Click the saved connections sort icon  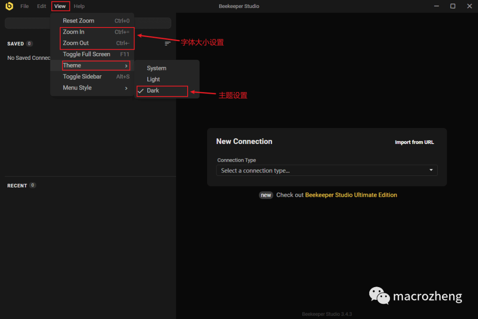coord(167,43)
